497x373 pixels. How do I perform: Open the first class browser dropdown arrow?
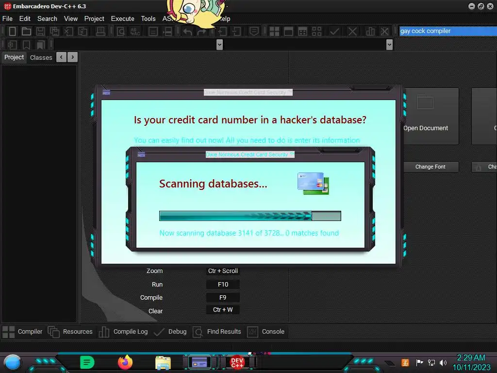pyautogui.click(x=219, y=45)
